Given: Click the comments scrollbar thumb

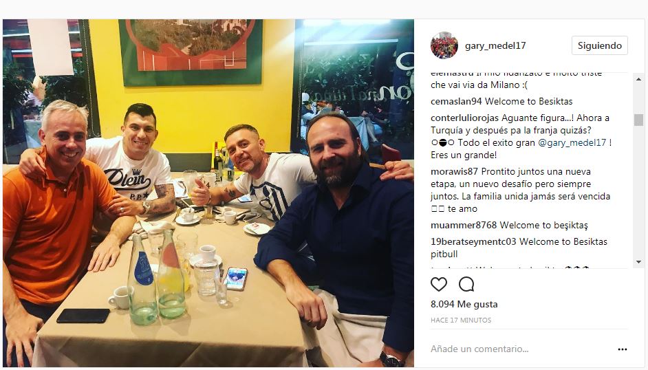Looking at the screenshot, I should (638, 120).
